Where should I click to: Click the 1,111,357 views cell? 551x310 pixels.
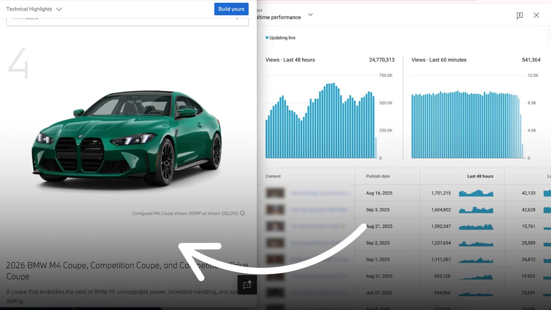(x=441, y=260)
